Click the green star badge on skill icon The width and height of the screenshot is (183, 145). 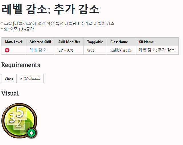coord(31,133)
